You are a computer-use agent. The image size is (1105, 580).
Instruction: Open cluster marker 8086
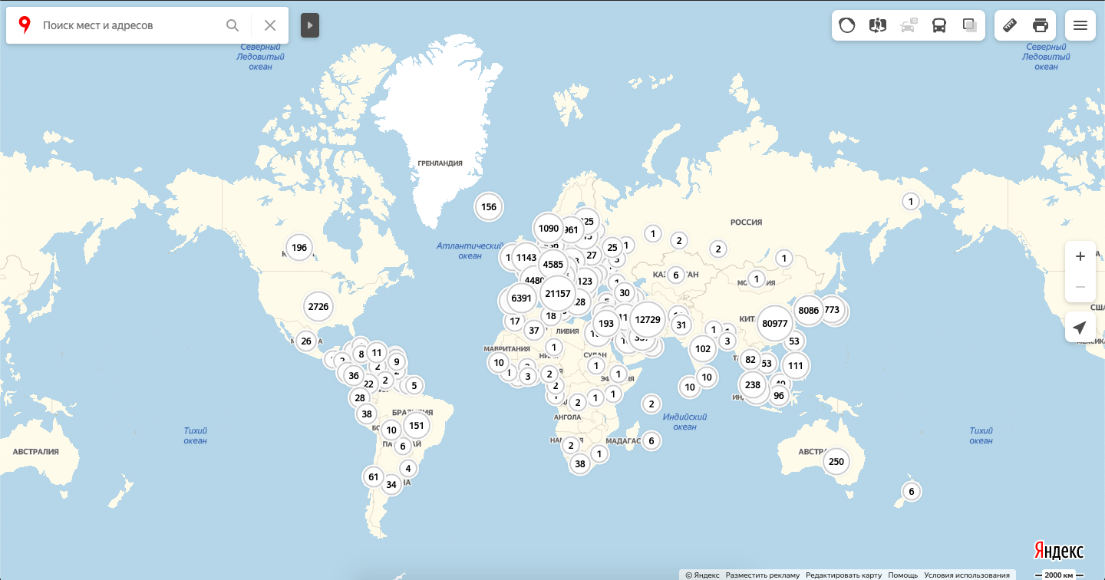[809, 311]
